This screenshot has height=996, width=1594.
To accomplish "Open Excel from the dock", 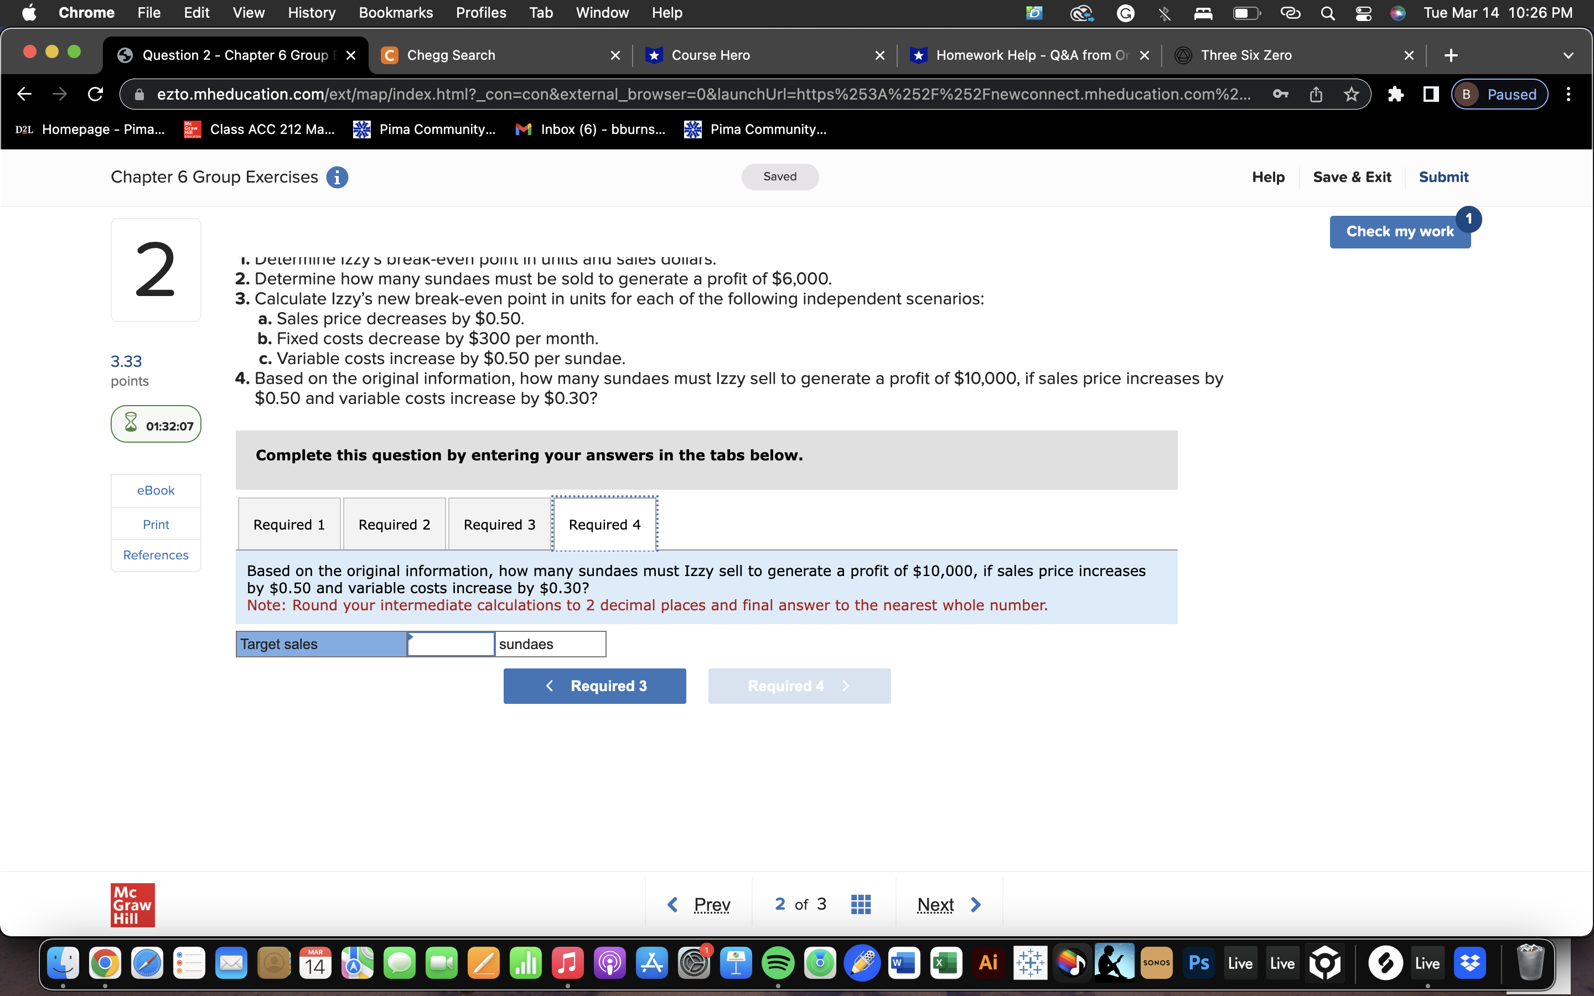I will coord(945,963).
